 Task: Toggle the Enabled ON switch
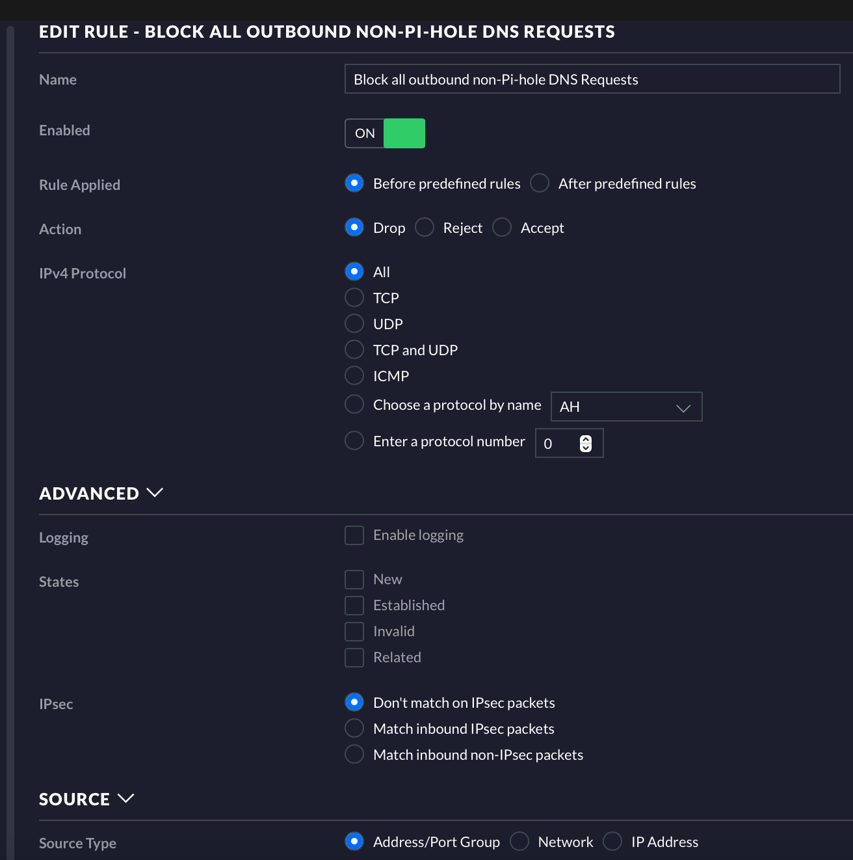click(x=385, y=133)
